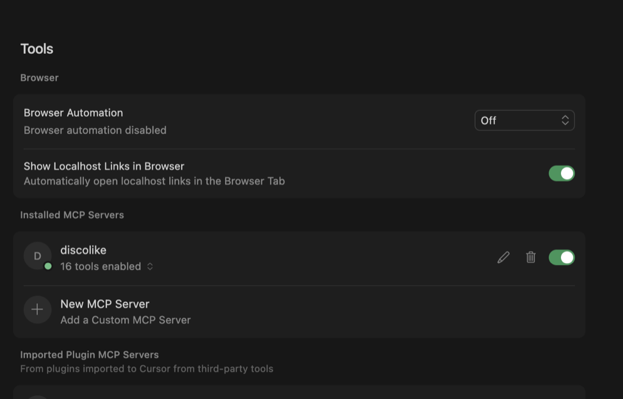The height and width of the screenshot is (399, 623).
Task: Expand the chevron beside '16 tools enabled'
Action: 150,267
